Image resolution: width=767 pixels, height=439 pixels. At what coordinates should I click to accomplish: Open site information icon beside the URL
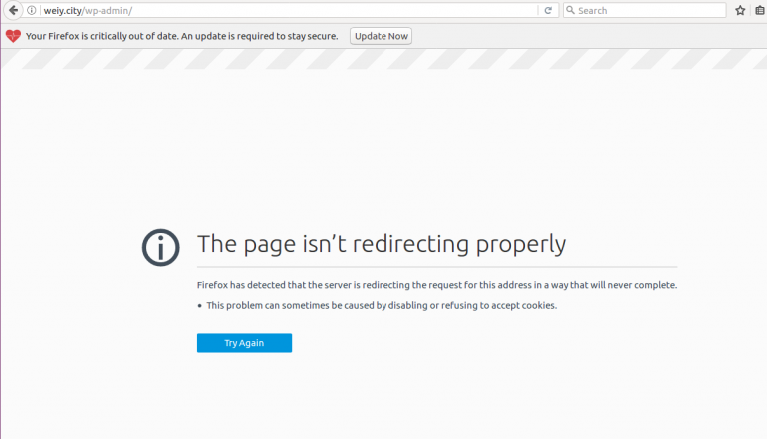pyautogui.click(x=32, y=10)
